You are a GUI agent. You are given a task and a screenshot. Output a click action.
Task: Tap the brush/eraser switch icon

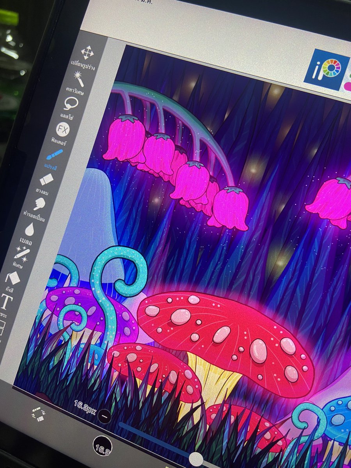(38, 414)
